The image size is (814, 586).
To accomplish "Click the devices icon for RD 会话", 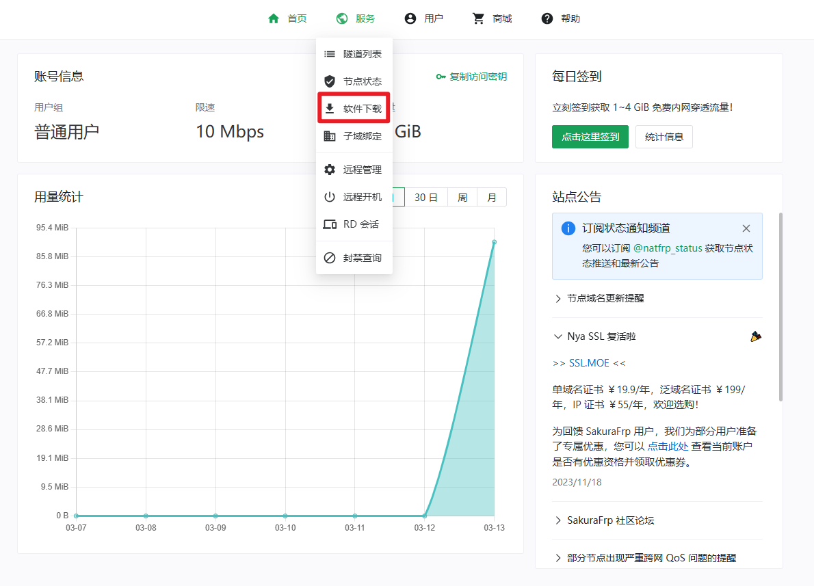I will [330, 224].
